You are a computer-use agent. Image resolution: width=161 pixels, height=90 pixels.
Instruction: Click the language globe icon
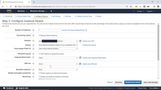pos(17,88)
